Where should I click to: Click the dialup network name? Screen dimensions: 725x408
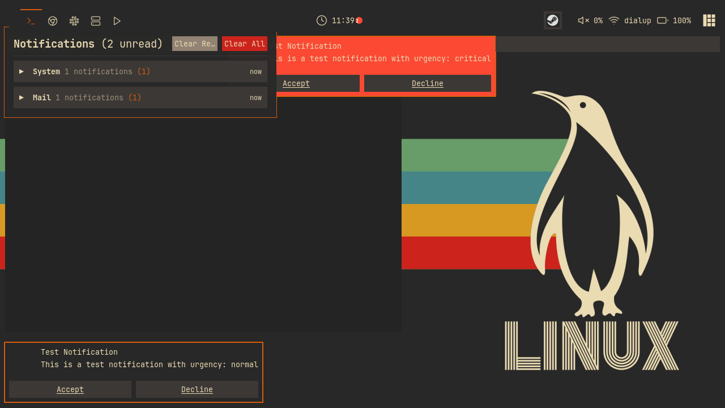click(x=638, y=20)
